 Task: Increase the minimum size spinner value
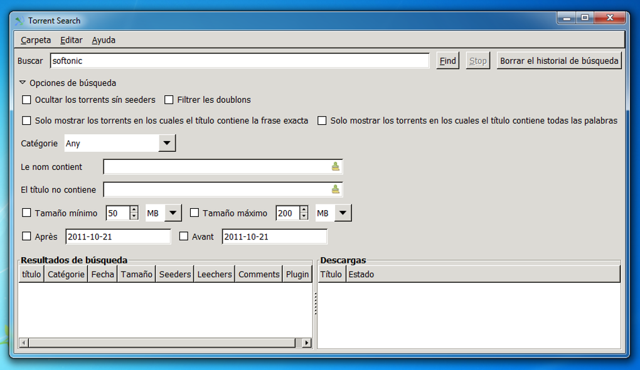point(134,209)
